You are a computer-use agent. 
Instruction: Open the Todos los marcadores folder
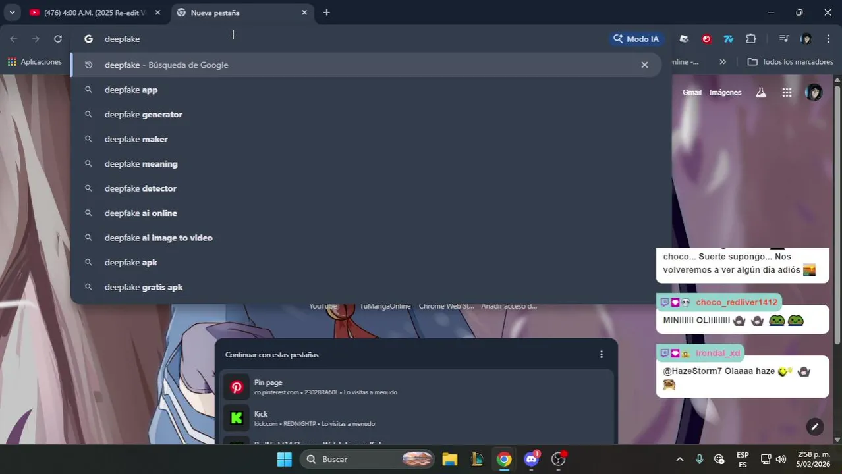[x=791, y=61]
